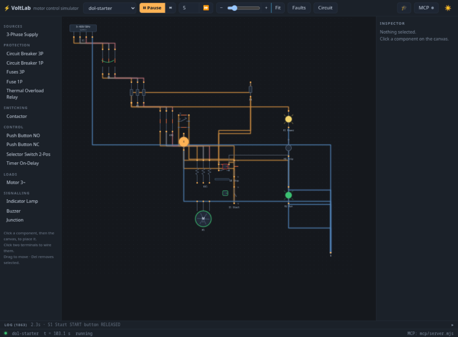458x337 pixels.
Task: Choose Buzzer from the palette
Action: coord(13,211)
